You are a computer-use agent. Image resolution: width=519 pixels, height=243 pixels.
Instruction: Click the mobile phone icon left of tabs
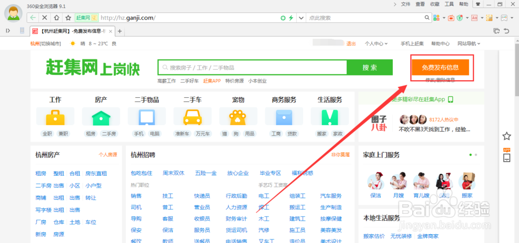(x=22, y=31)
